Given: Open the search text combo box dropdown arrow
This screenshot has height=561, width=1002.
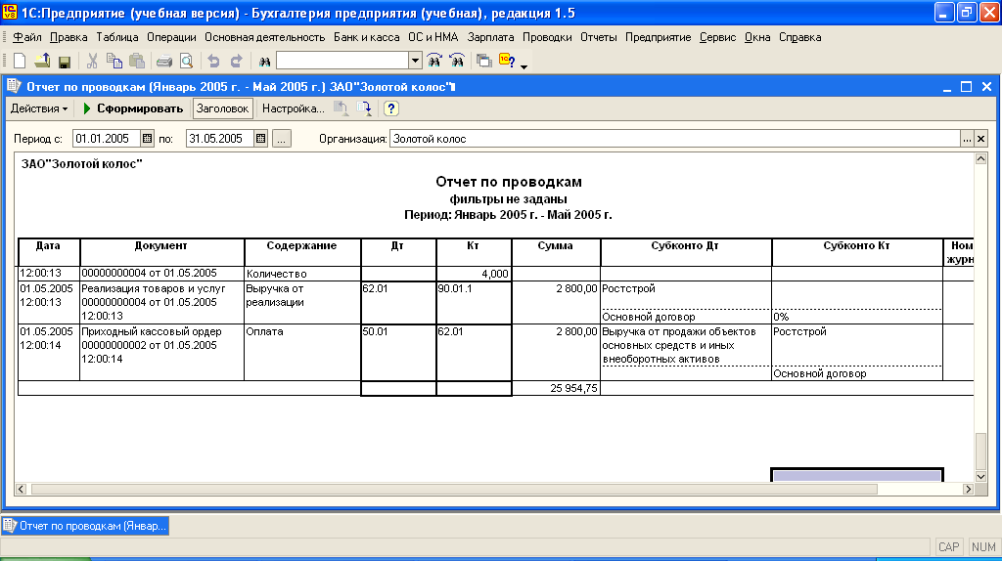Looking at the screenshot, I should pyautogui.click(x=415, y=61).
